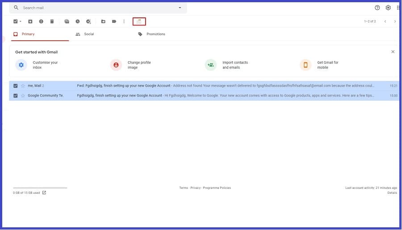Screen dimensions: 402x230
Task: Open the Move to folder icon
Action: click(x=103, y=21)
